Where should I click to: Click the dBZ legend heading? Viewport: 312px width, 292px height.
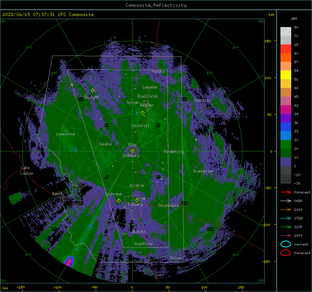point(294,19)
